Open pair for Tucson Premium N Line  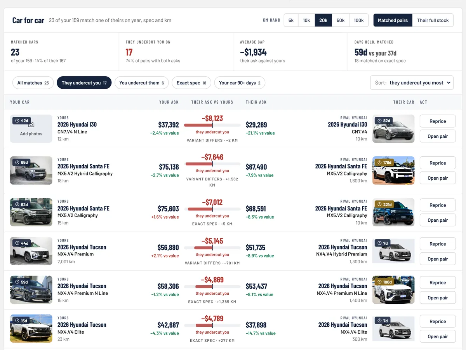(x=438, y=298)
